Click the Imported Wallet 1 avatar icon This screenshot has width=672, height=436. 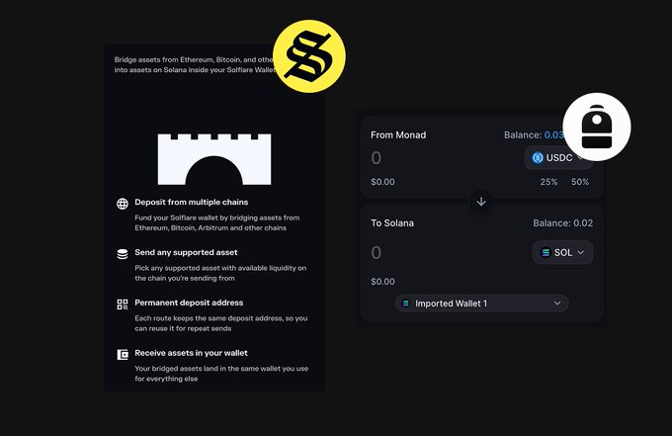coord(405,304)
